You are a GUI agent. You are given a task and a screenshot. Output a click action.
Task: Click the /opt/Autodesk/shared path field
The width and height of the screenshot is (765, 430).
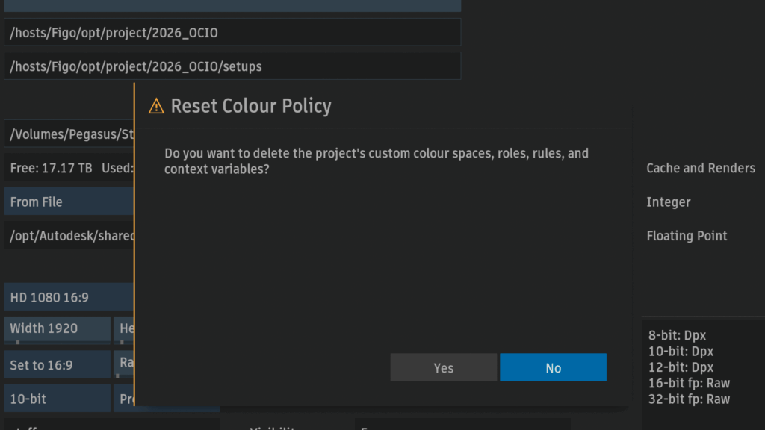[69, 235]
